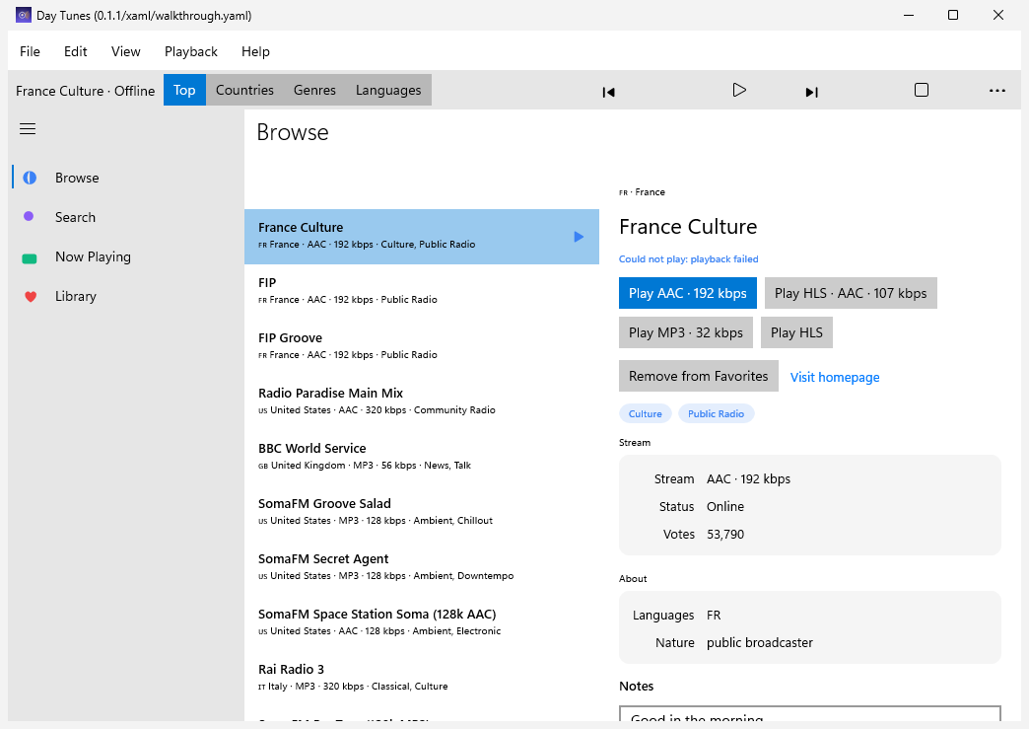Image resolution: width=1029 pixels, height=729 pixels.
Task: Click the France Culture detail heading
Action: (x=688, y=227)
